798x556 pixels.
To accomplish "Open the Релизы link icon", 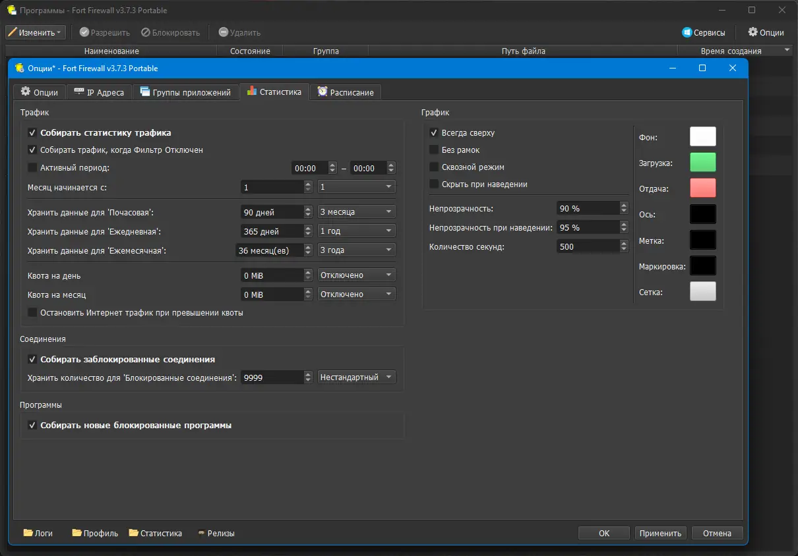I will [x=201, y=533].
